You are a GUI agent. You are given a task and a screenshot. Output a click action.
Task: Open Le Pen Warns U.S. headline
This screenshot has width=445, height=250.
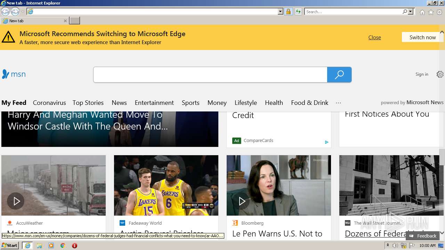coord(277,234)
